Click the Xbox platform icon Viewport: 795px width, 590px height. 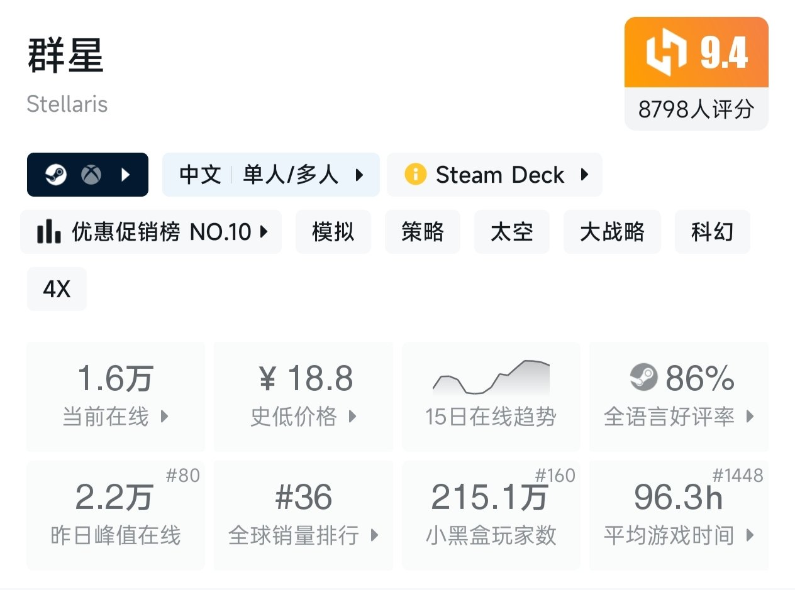pos(91,175)
